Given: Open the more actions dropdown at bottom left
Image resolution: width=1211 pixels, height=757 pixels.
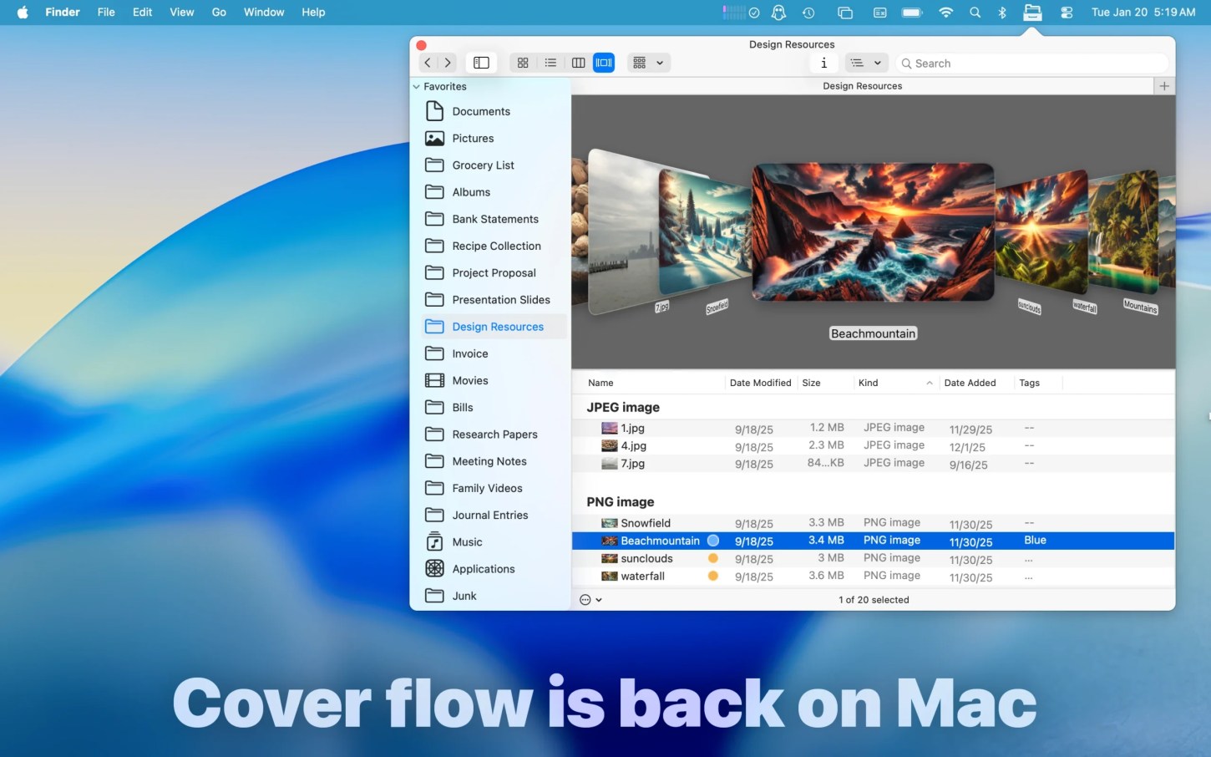Looking at the screenshot, I should tap(590, 599).
